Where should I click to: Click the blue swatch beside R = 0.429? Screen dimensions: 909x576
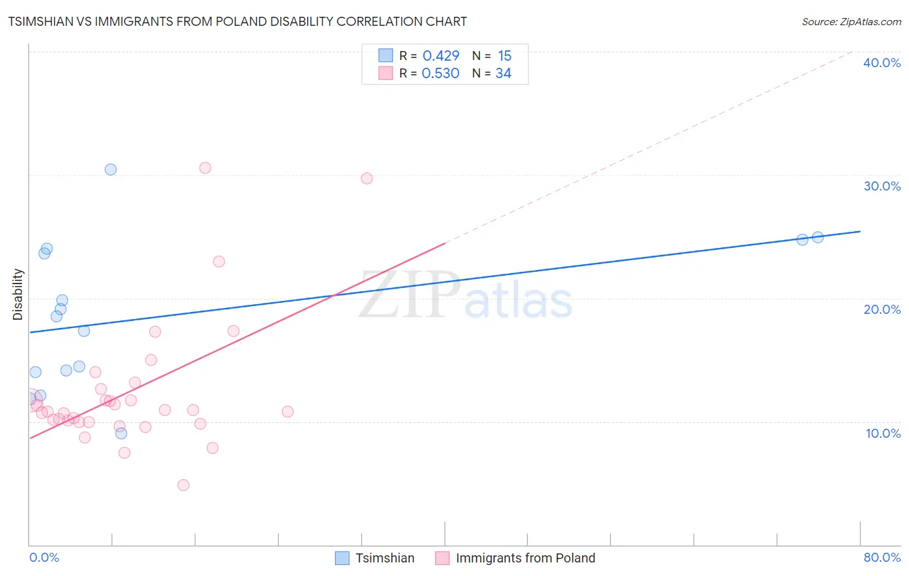[385, 56]
